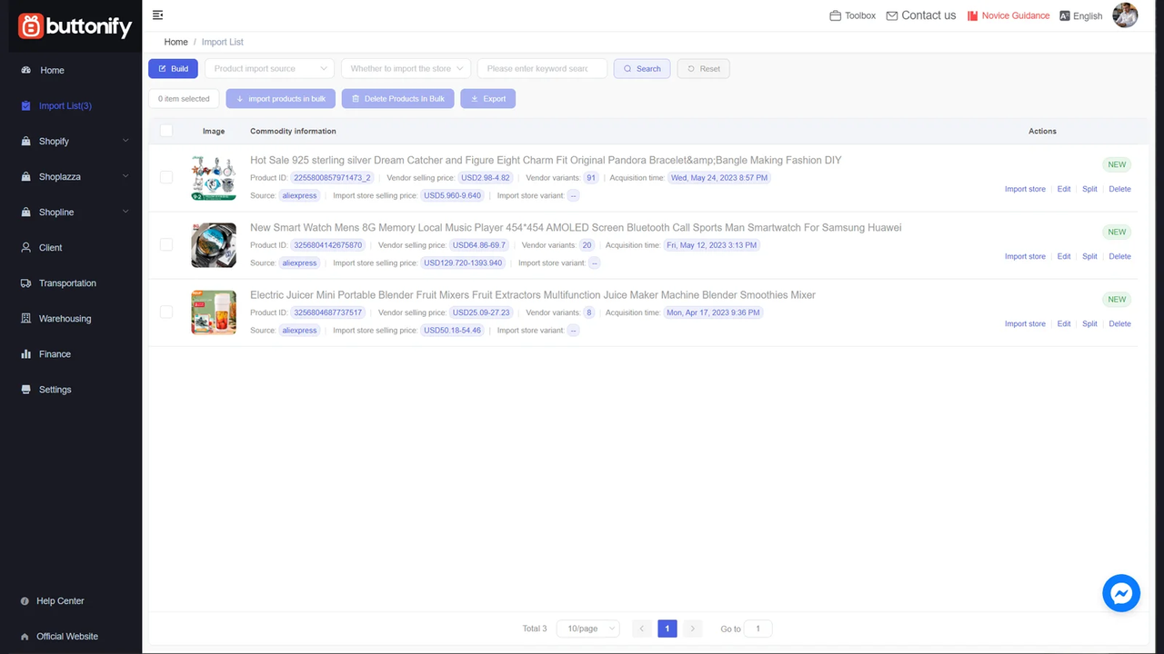
Task: Click the Contact us envelope icon
Action: tap(892, 15)
